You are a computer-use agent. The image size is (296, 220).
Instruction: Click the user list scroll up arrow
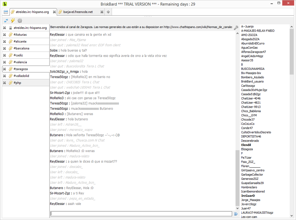tap(292, 27)
